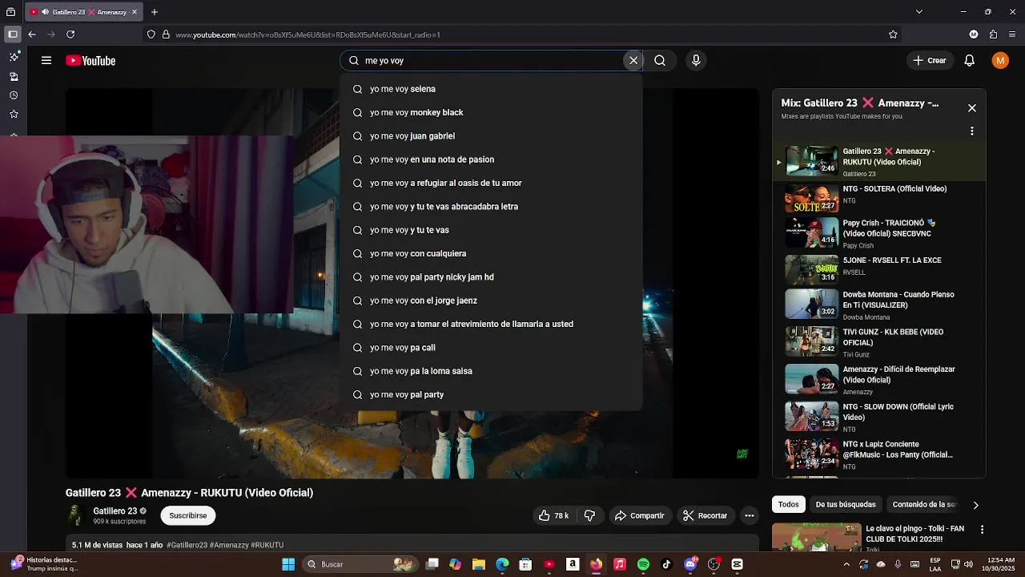1025x577 pixels.
Task: Show next filter chips with the arrow
Action: click(975, 505)
